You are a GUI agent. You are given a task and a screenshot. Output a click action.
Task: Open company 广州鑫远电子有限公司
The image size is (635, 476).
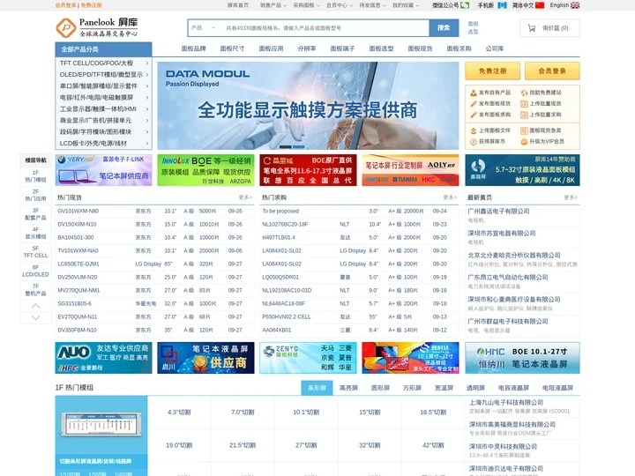point(498,212)
